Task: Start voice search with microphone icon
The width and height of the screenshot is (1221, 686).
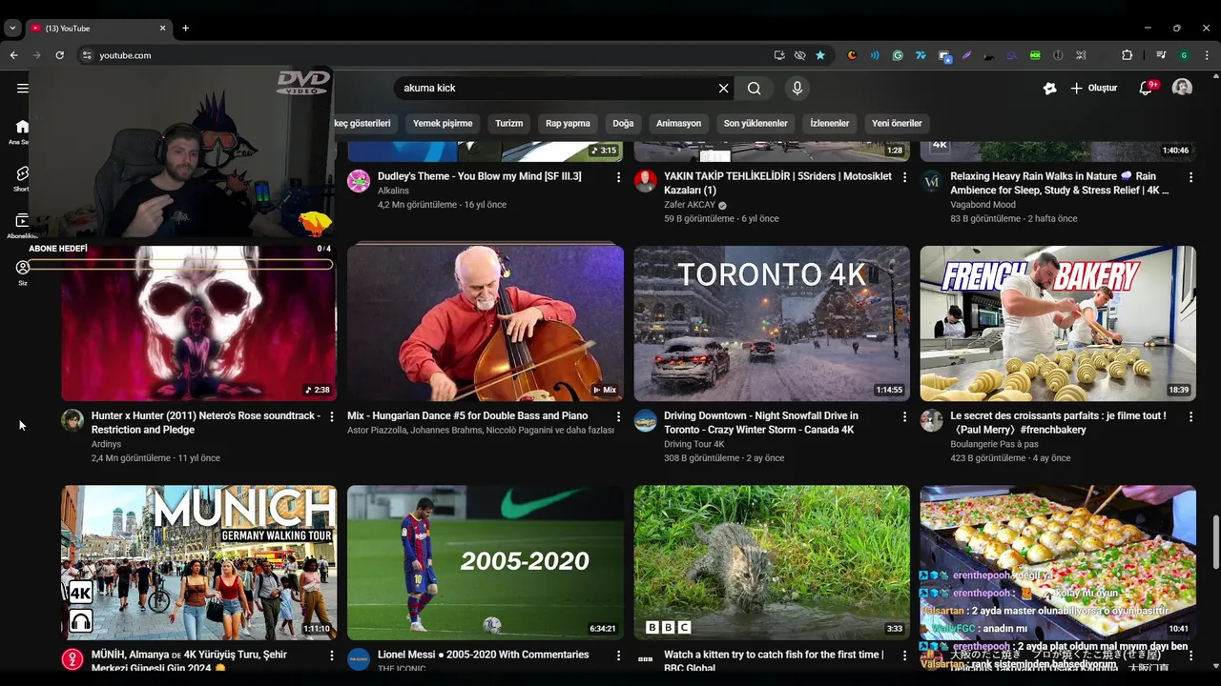Action: tap(797, 88)
